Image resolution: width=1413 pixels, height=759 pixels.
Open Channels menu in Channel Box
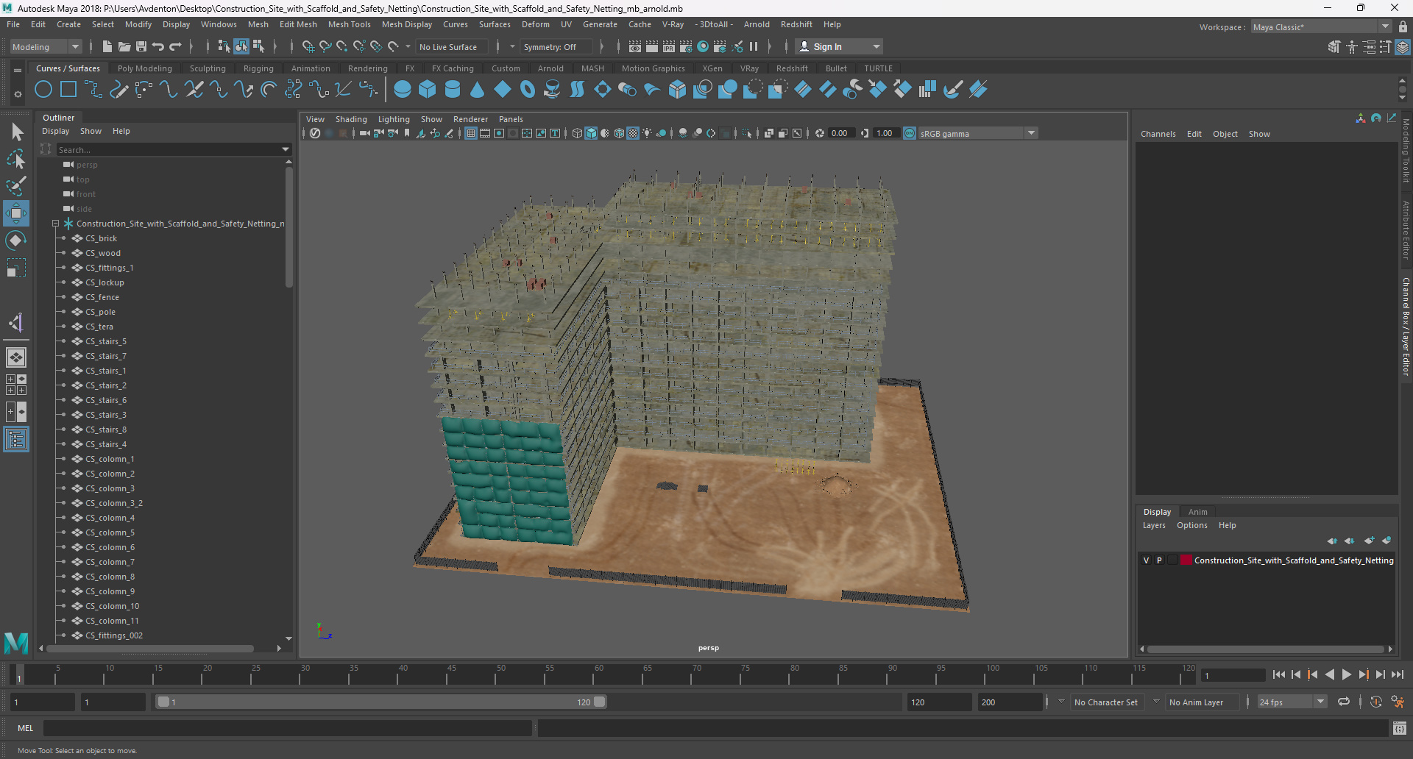click(1158, 134)
